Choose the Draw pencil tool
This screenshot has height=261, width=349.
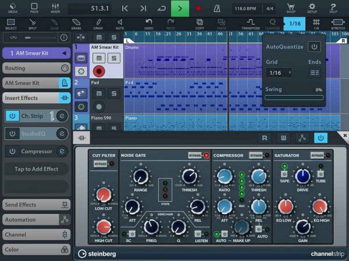tap(98, 24)
